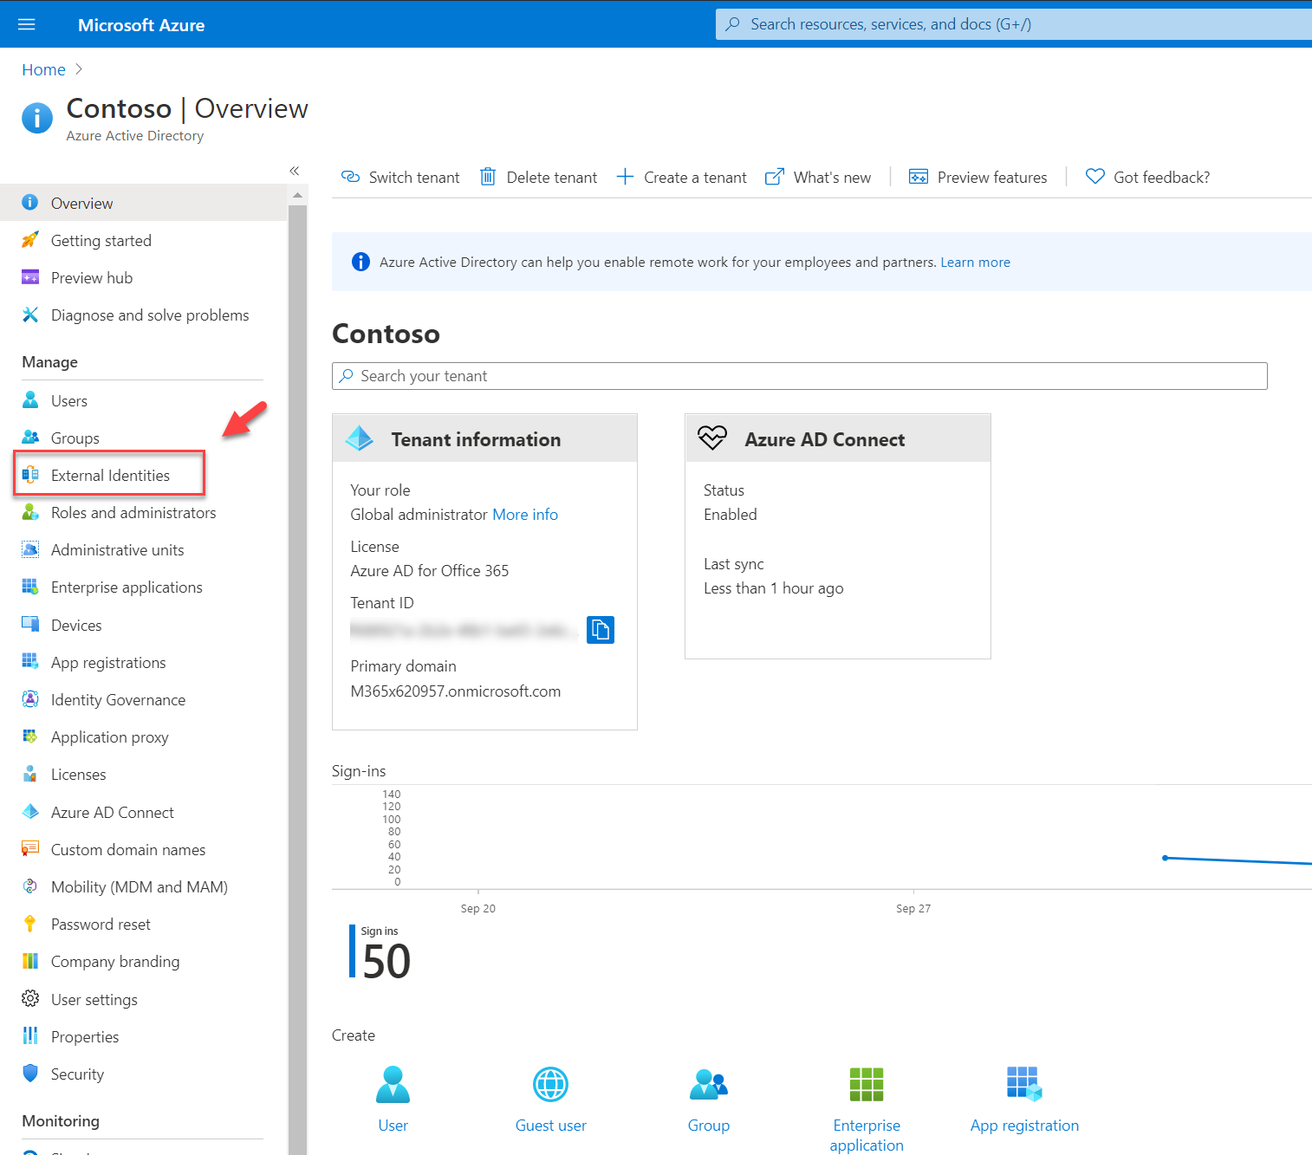The image size is (1312, 1155).
Task: Open Learn more link in banner
Action: [975, 262]
